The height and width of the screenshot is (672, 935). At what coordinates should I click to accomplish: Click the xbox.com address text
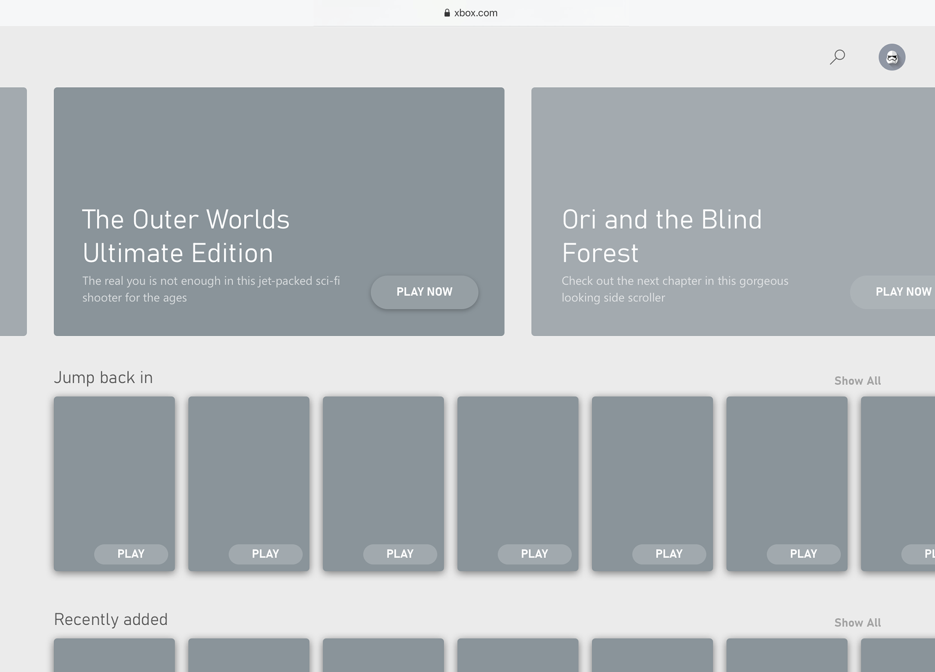tap(476, 13)
